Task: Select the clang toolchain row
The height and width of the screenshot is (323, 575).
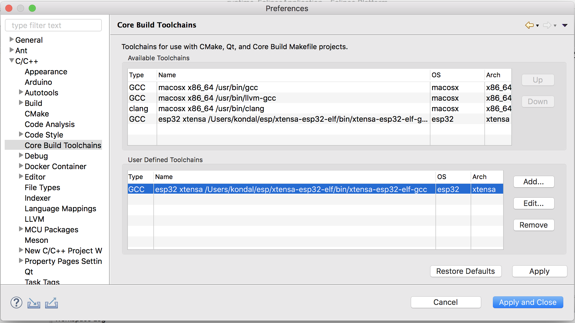Action: click(x=211, y=109)
